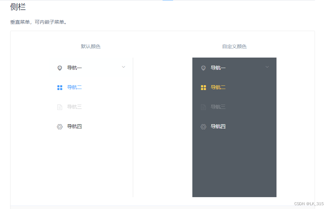Click the document icon in the custom color menu

click(203, 107)
